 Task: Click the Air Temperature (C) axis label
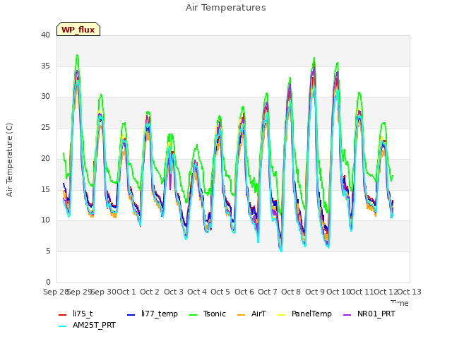pyautogui.click(x=9, y=160)
